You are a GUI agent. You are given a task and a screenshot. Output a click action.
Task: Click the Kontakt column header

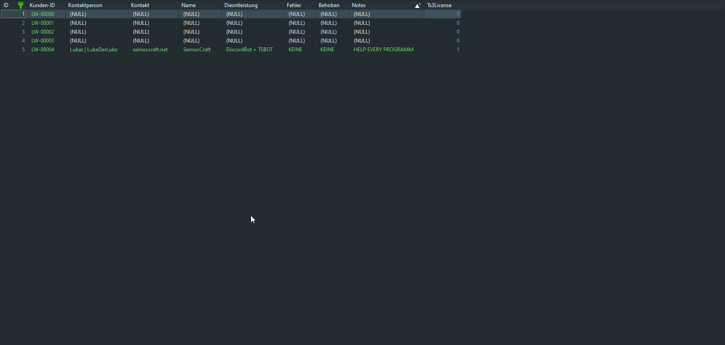[140, 5]
